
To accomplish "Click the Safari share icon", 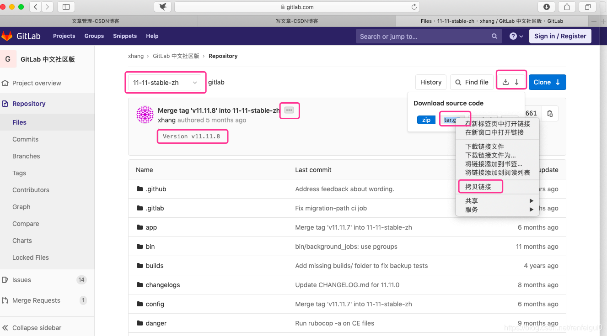I will click(567, 7).
